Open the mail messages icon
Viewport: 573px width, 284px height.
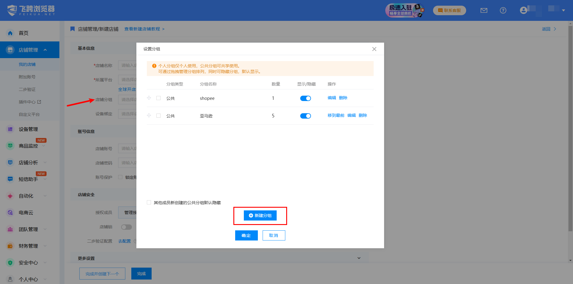(x=484, y=10)
